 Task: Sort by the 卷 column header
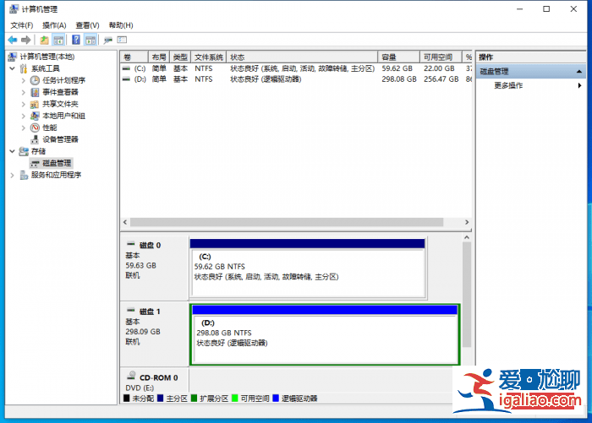[134, 57]
